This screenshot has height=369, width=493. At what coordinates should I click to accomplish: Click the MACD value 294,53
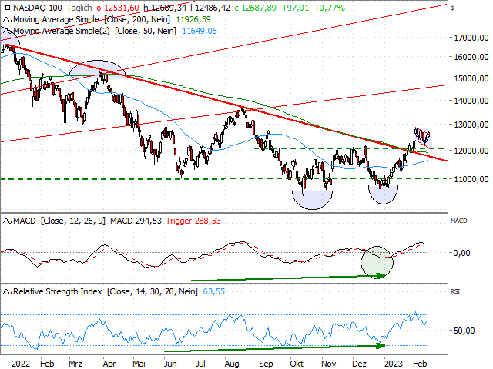pos(149,221)
